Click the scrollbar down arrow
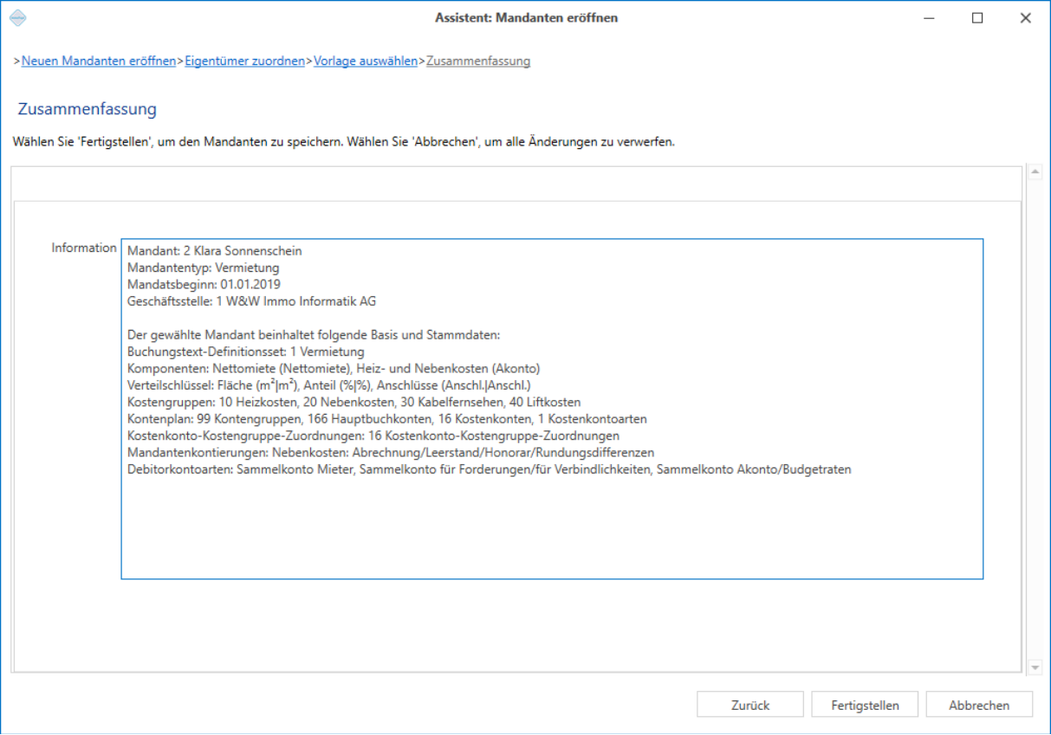 pos(1035,667)
